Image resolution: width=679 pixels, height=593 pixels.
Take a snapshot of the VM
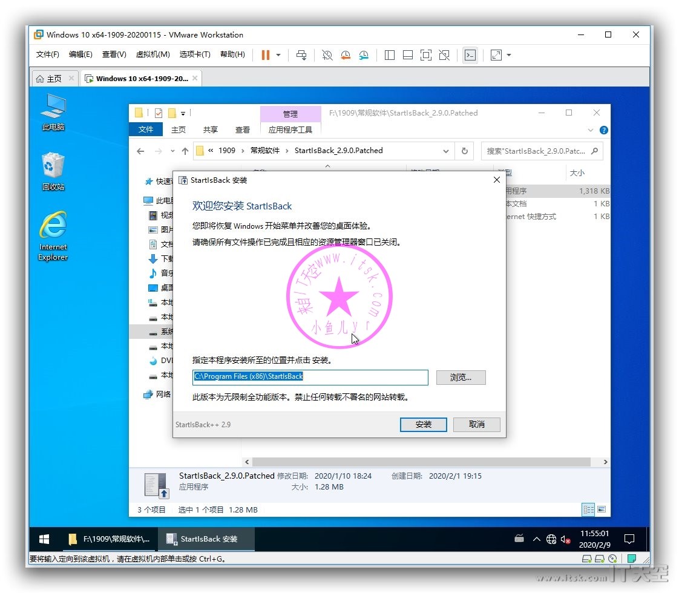coord(327,55)
